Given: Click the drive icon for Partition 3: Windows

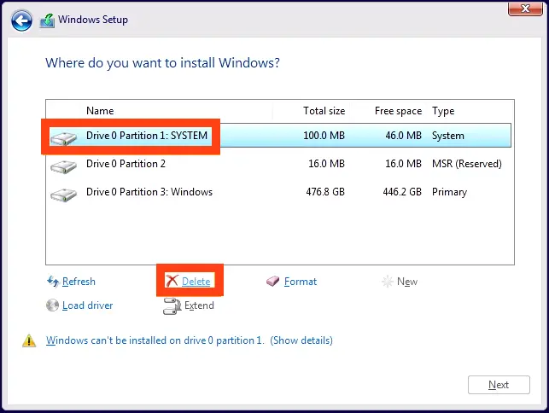Looking at the screenshot, I should point(63,195).
